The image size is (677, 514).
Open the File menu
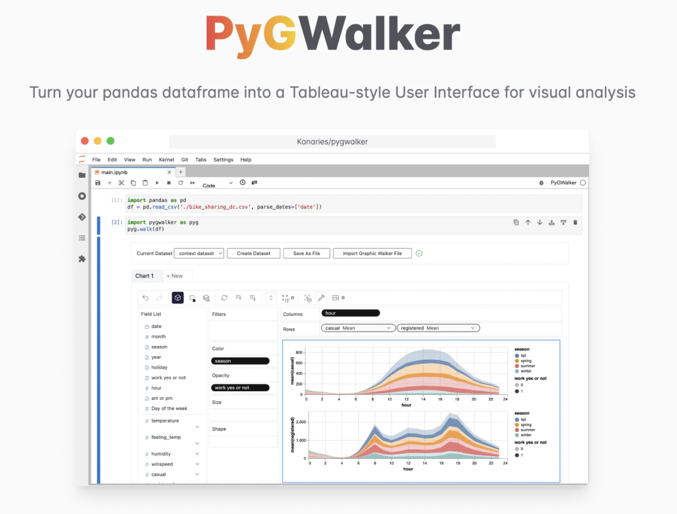[97, 160]
